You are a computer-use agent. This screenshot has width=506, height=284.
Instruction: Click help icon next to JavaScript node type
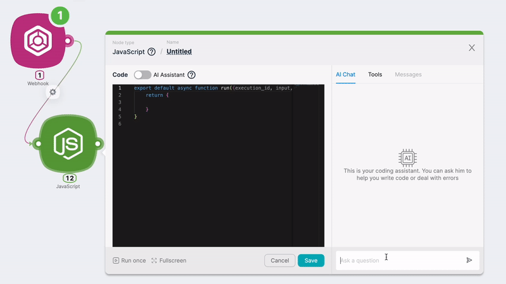[151, 52]
